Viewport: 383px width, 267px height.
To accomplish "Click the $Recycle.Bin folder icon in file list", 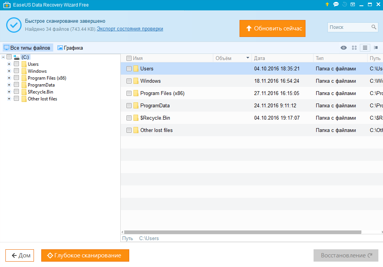I will [136, 118].
